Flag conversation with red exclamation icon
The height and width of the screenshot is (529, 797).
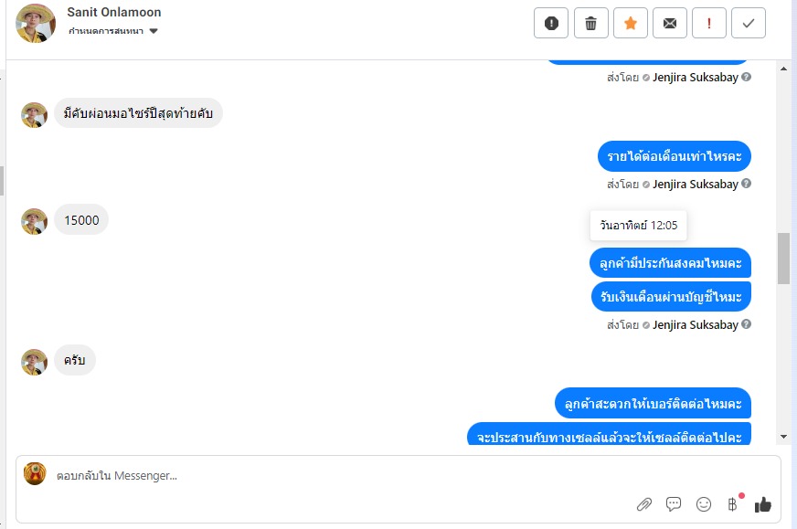(709, 24)
